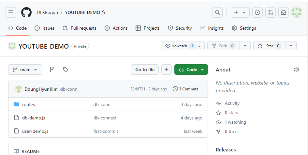View branches via the branch icon
The image size is (308, 155).
click(x=52, y=70)
